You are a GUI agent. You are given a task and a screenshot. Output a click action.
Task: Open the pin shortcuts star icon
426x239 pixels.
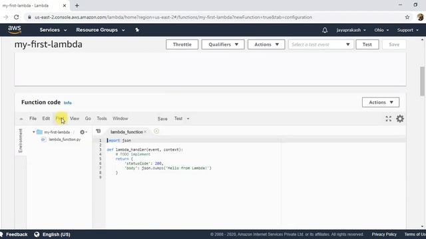tap(137, 30)
